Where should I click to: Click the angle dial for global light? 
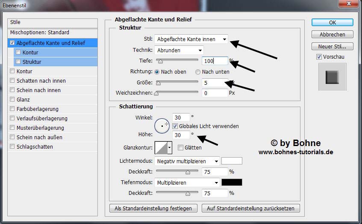click(162, 125)
